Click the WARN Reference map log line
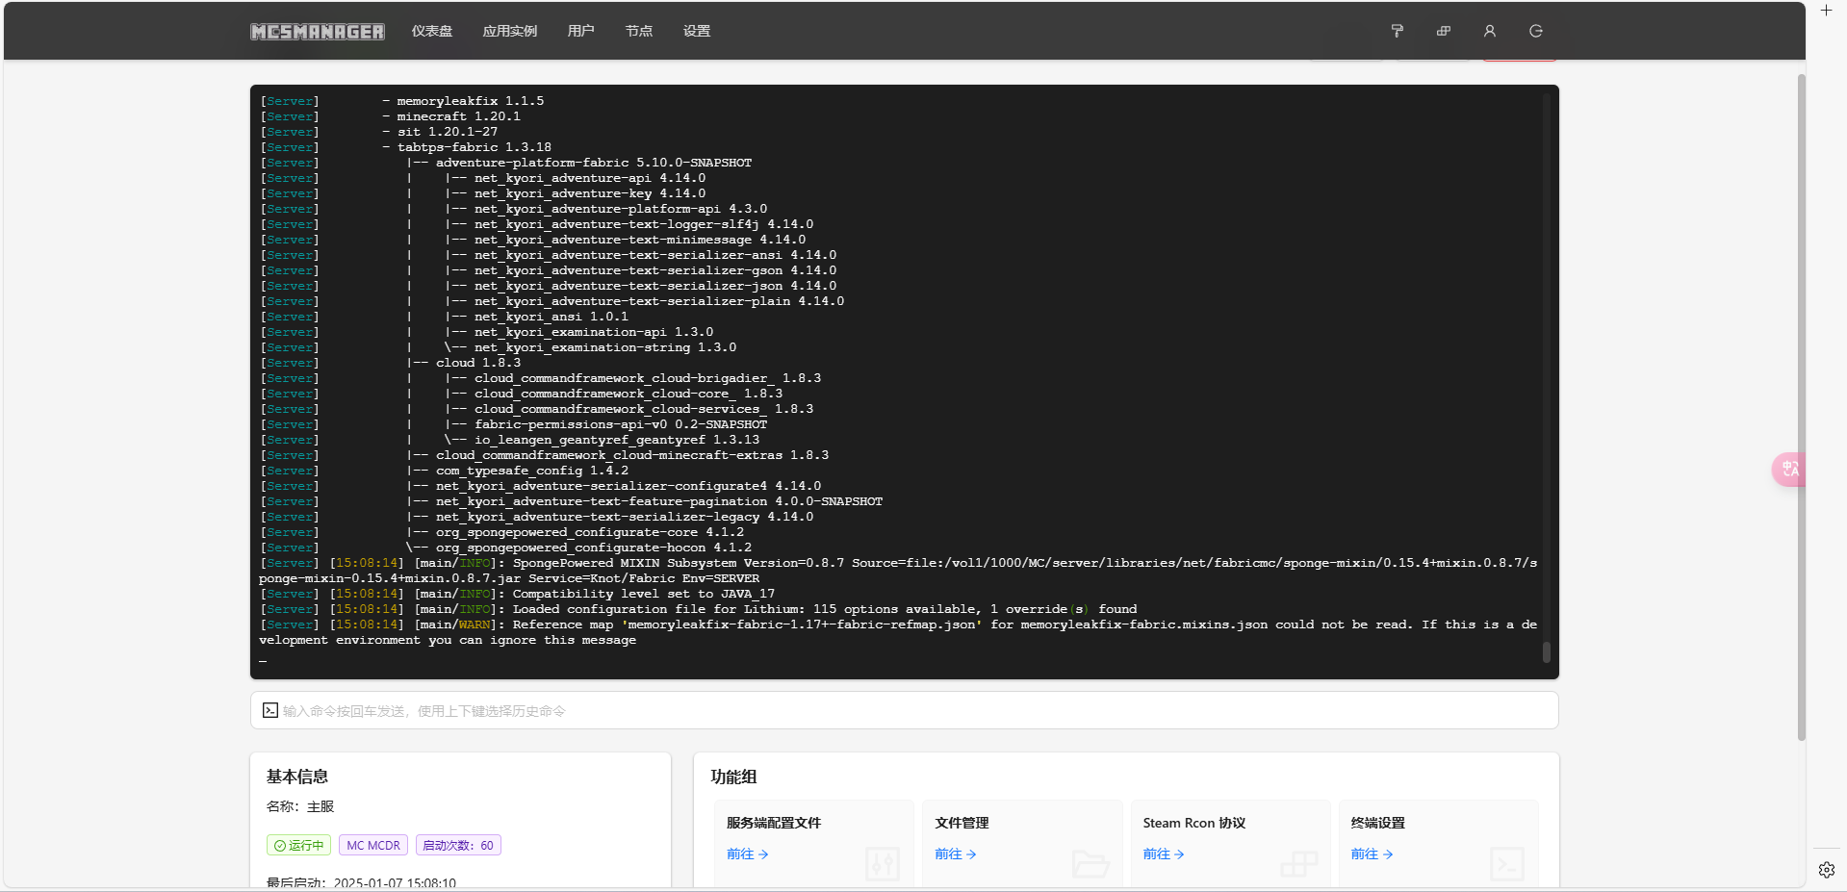Viewport: 1847px width, 892px height. pos(899,632)
